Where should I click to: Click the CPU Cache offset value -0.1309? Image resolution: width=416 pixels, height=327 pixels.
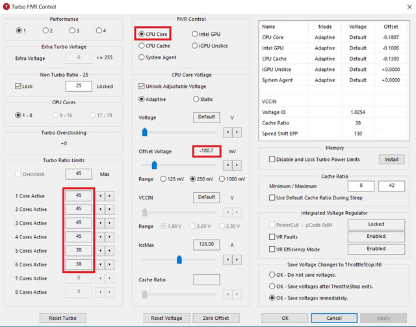tap(391, 59)
